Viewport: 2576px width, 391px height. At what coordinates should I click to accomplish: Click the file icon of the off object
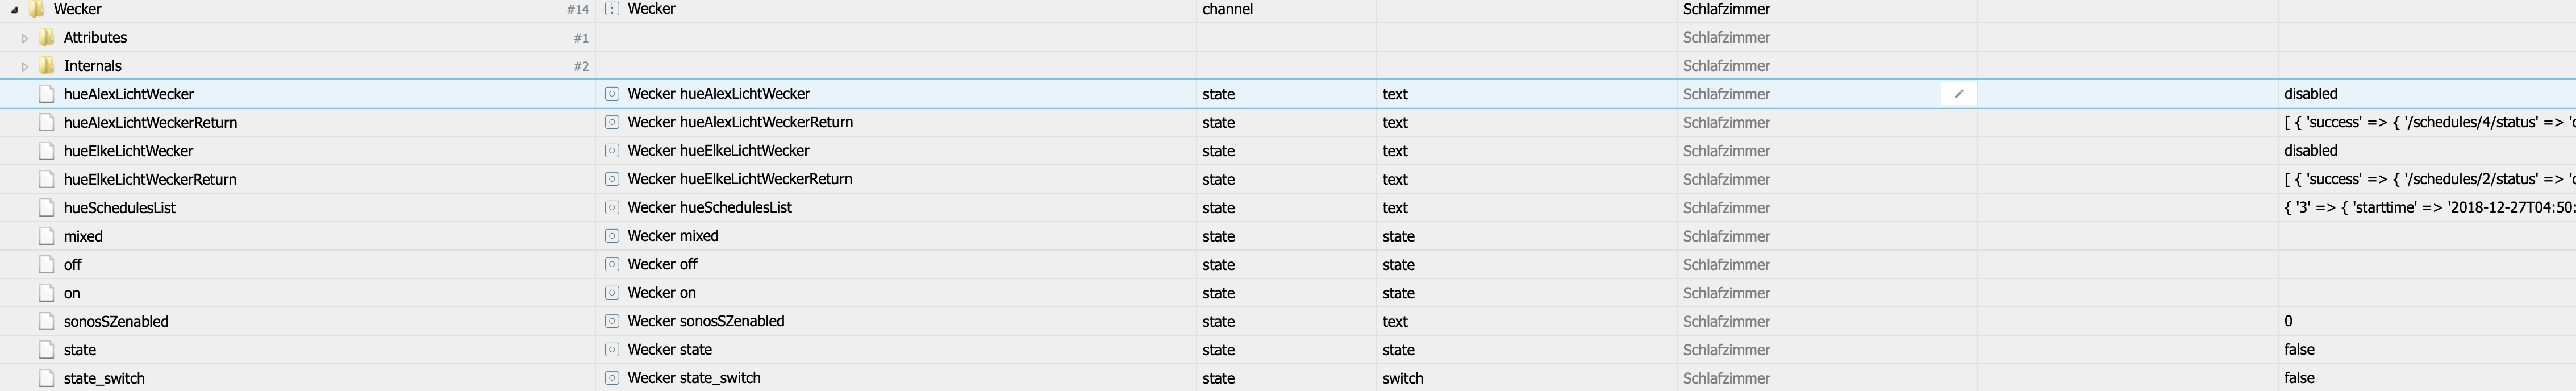pos(46,265)
